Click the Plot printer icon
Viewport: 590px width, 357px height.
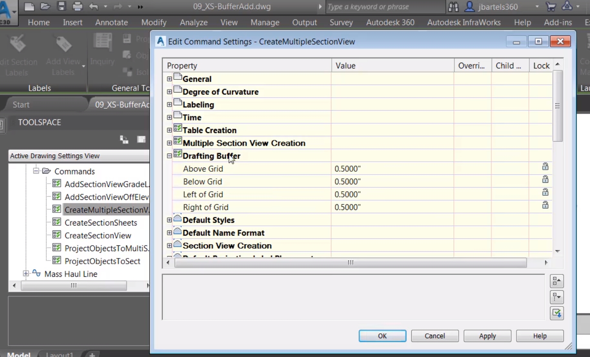78,7
